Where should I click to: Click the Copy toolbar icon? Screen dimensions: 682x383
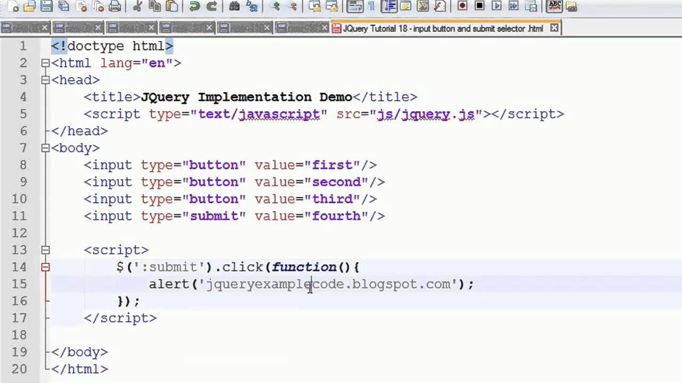(155, 6)
